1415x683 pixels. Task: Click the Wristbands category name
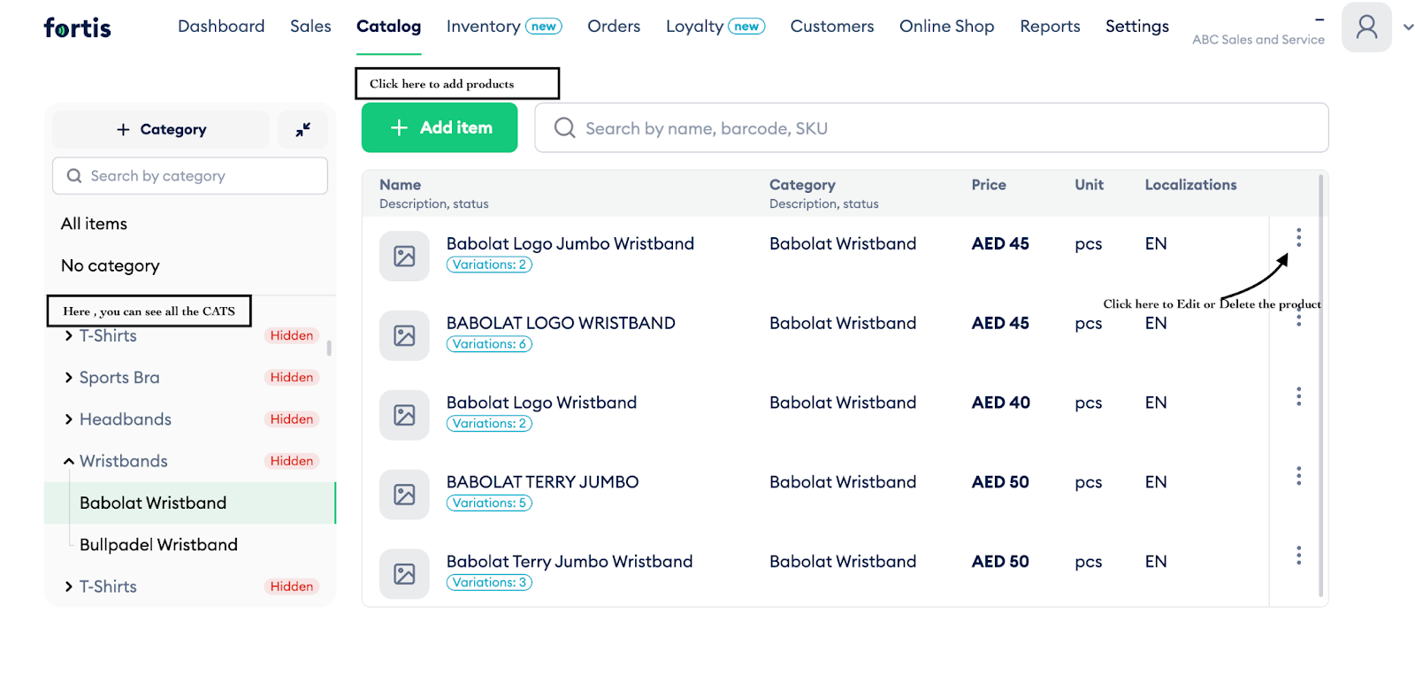coord(124,461)
